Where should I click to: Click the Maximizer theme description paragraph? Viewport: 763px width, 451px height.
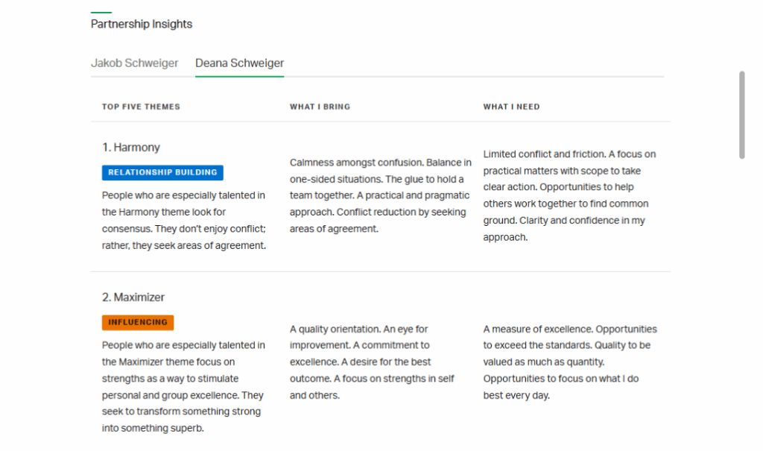pyautogui.click(x=183, y=387)
